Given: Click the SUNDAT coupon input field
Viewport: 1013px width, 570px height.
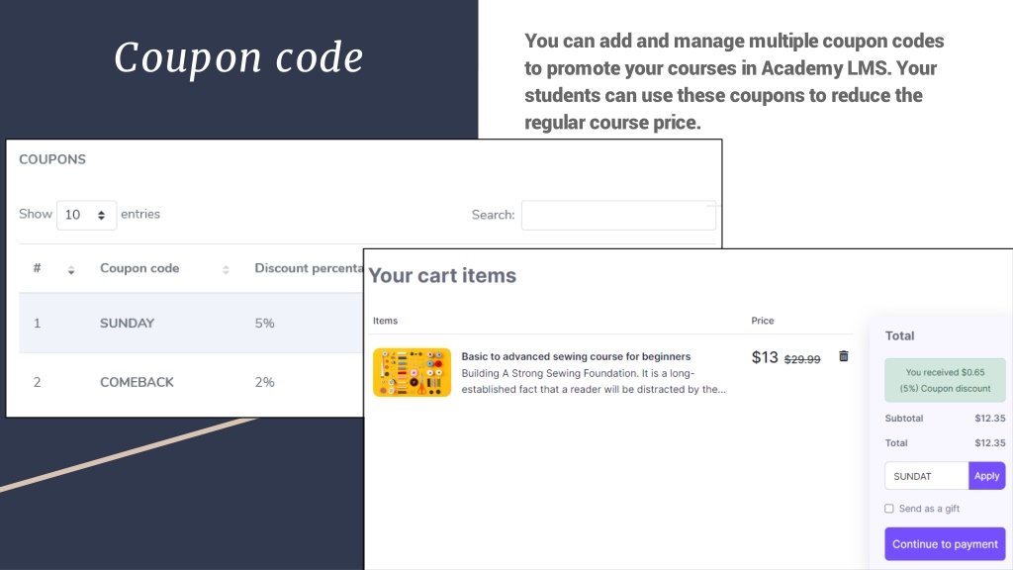Looking at the screenshot, I should (x=926, y=476).
